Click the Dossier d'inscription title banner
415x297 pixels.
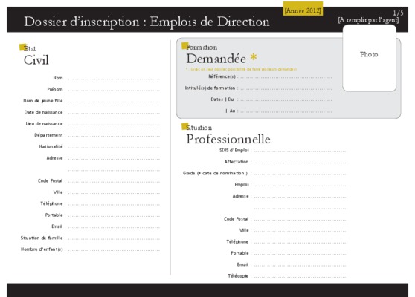pos(207,19)
